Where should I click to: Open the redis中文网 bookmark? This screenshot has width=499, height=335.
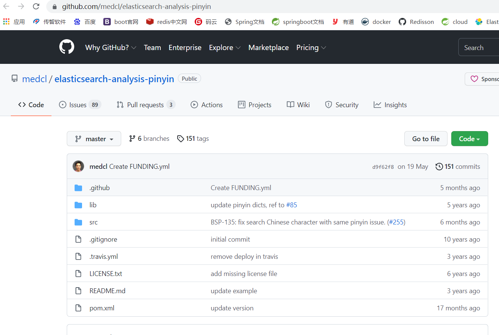pyautogui.click(x=166, y=22)
